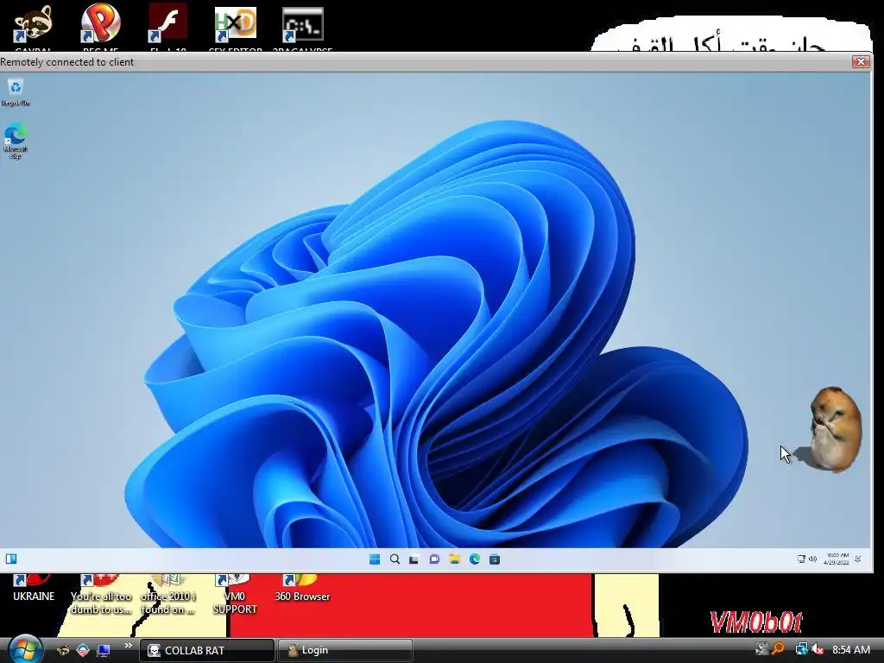Click the Obama-logo quick launch icon

tap(83, 650)
